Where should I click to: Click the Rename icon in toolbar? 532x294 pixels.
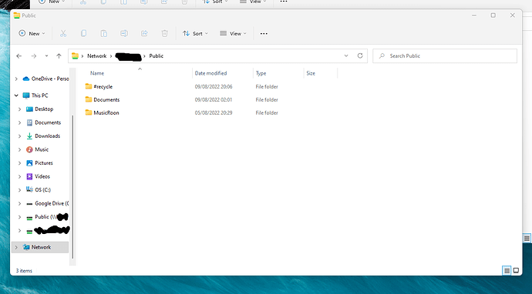tap(124, 33)
